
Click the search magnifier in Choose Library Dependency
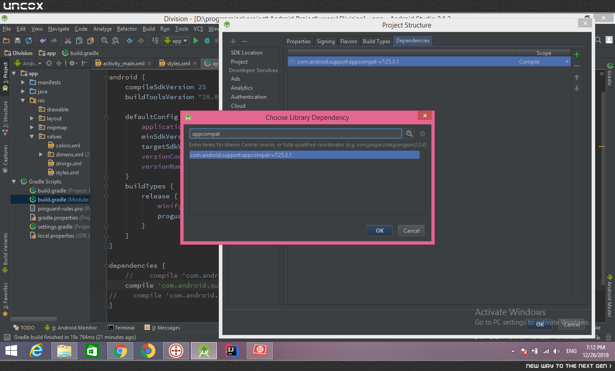tap(409, 133)
